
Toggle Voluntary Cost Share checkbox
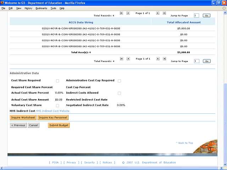[57, 106]
